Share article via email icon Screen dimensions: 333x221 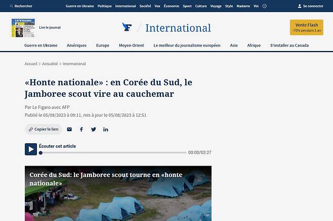pyautogui.click(x=69, y=129)
